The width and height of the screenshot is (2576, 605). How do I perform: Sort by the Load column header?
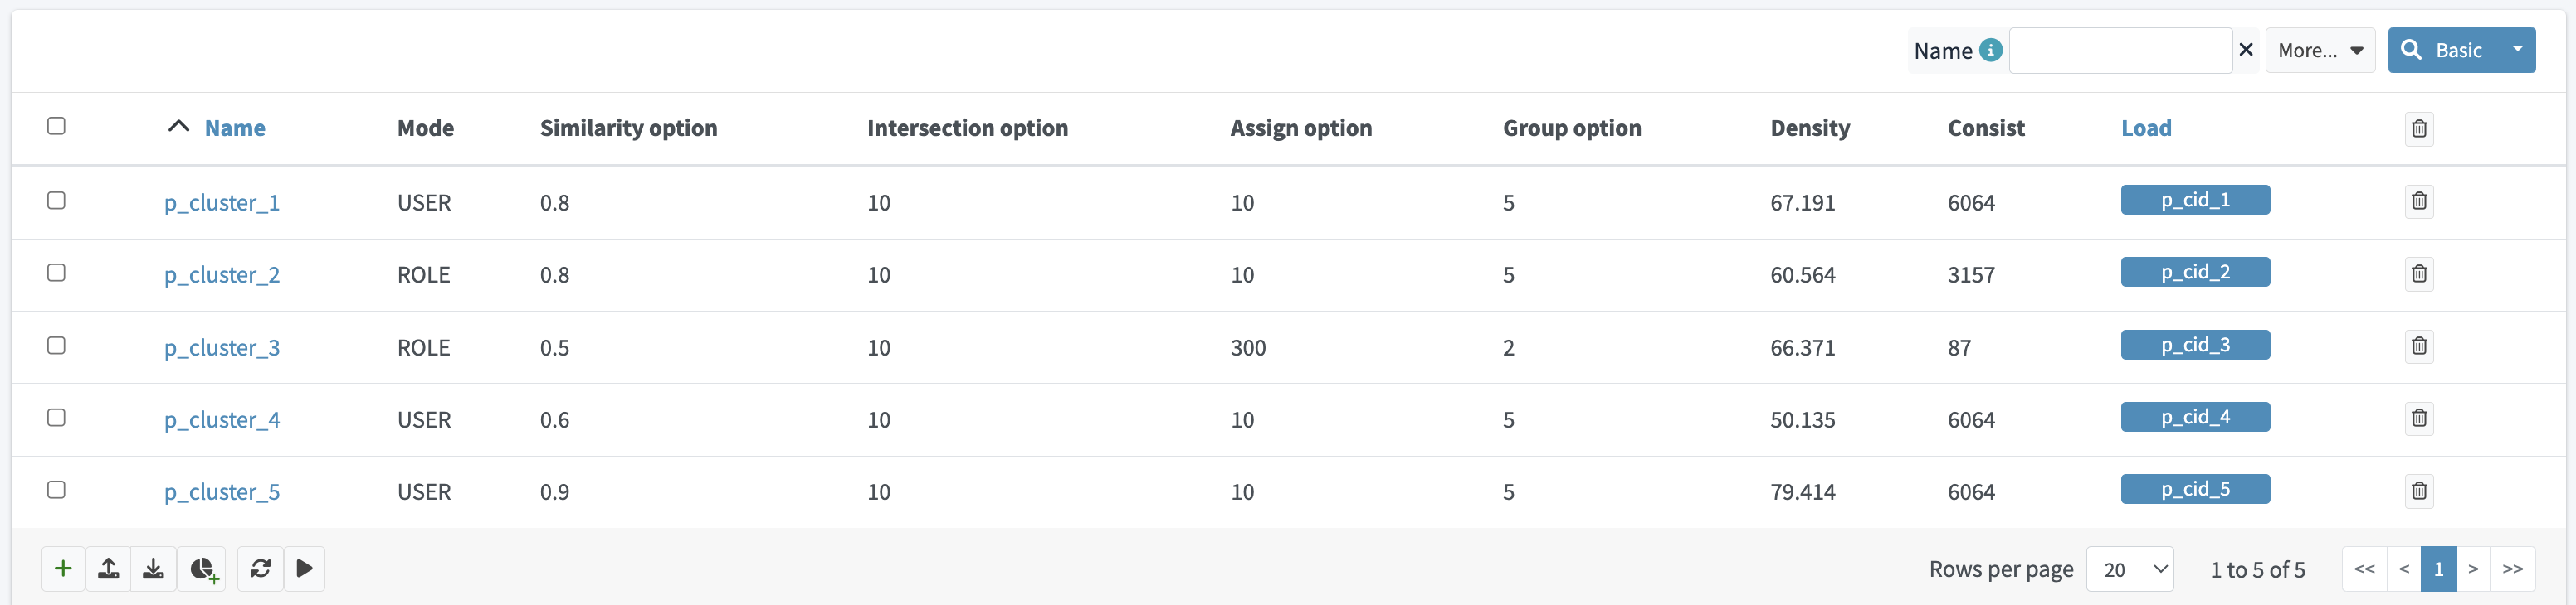[2146, 128]
